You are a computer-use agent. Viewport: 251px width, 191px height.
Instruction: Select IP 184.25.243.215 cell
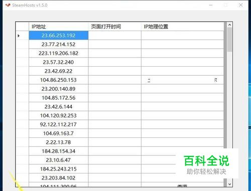point(59,169)
